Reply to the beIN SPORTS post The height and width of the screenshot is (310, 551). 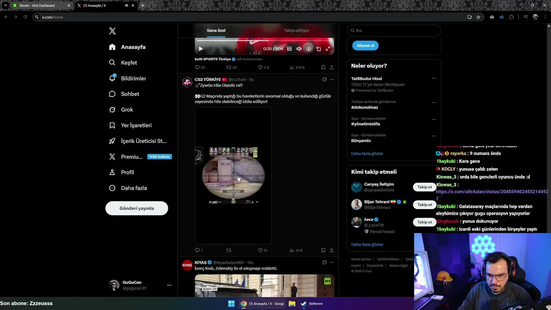200,67
